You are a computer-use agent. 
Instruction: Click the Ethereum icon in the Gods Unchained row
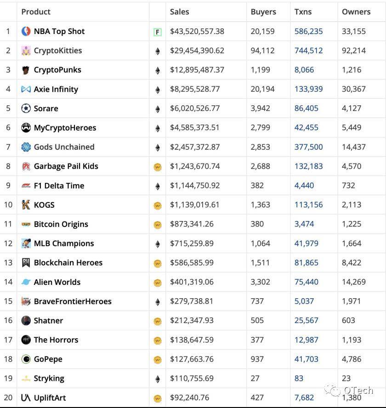coord(158,147)
